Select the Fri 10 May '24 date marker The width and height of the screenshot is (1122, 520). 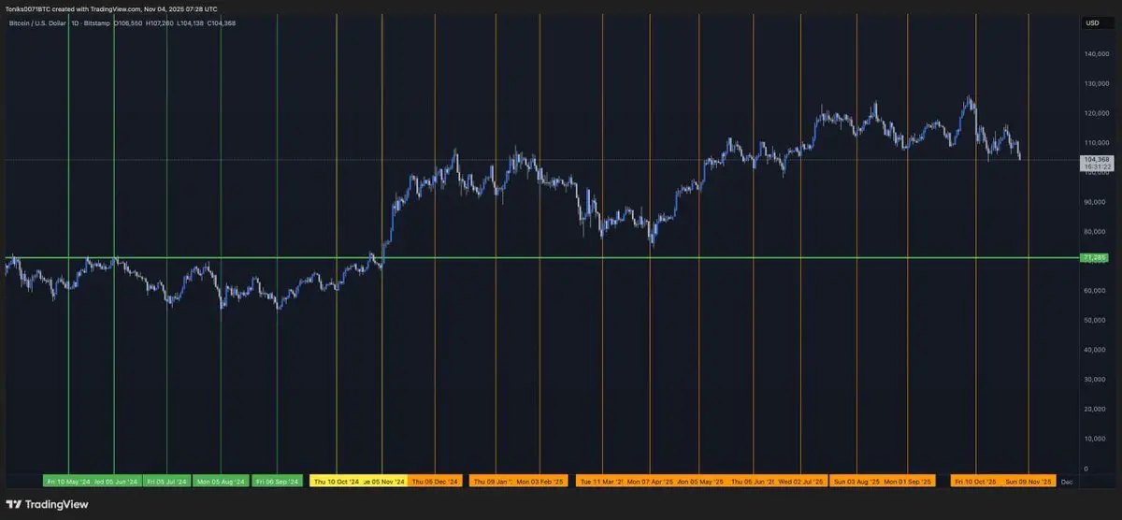(67, 481)
